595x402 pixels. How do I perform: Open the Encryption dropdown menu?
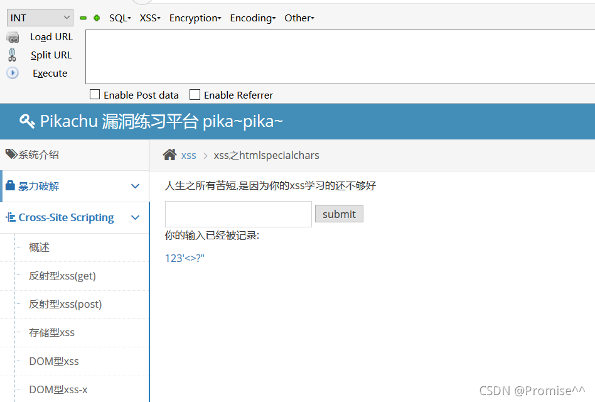coord(195,18)
